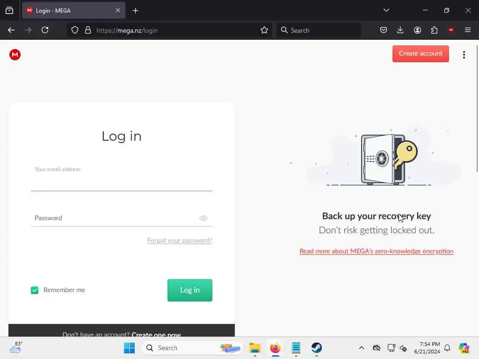Click the Create one now link
The height and width of the screenshot is (359, 479).
156,334
